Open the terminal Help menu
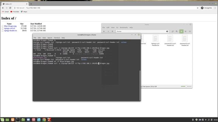218x122 pixels. click(x=63, y=38)
